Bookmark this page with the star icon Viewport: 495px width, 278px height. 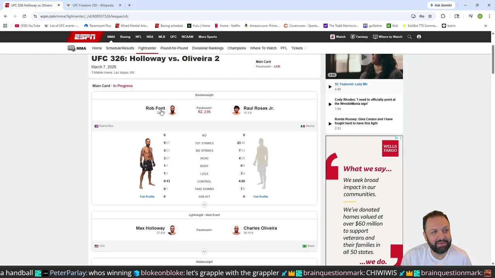click(x=430, y=16)
